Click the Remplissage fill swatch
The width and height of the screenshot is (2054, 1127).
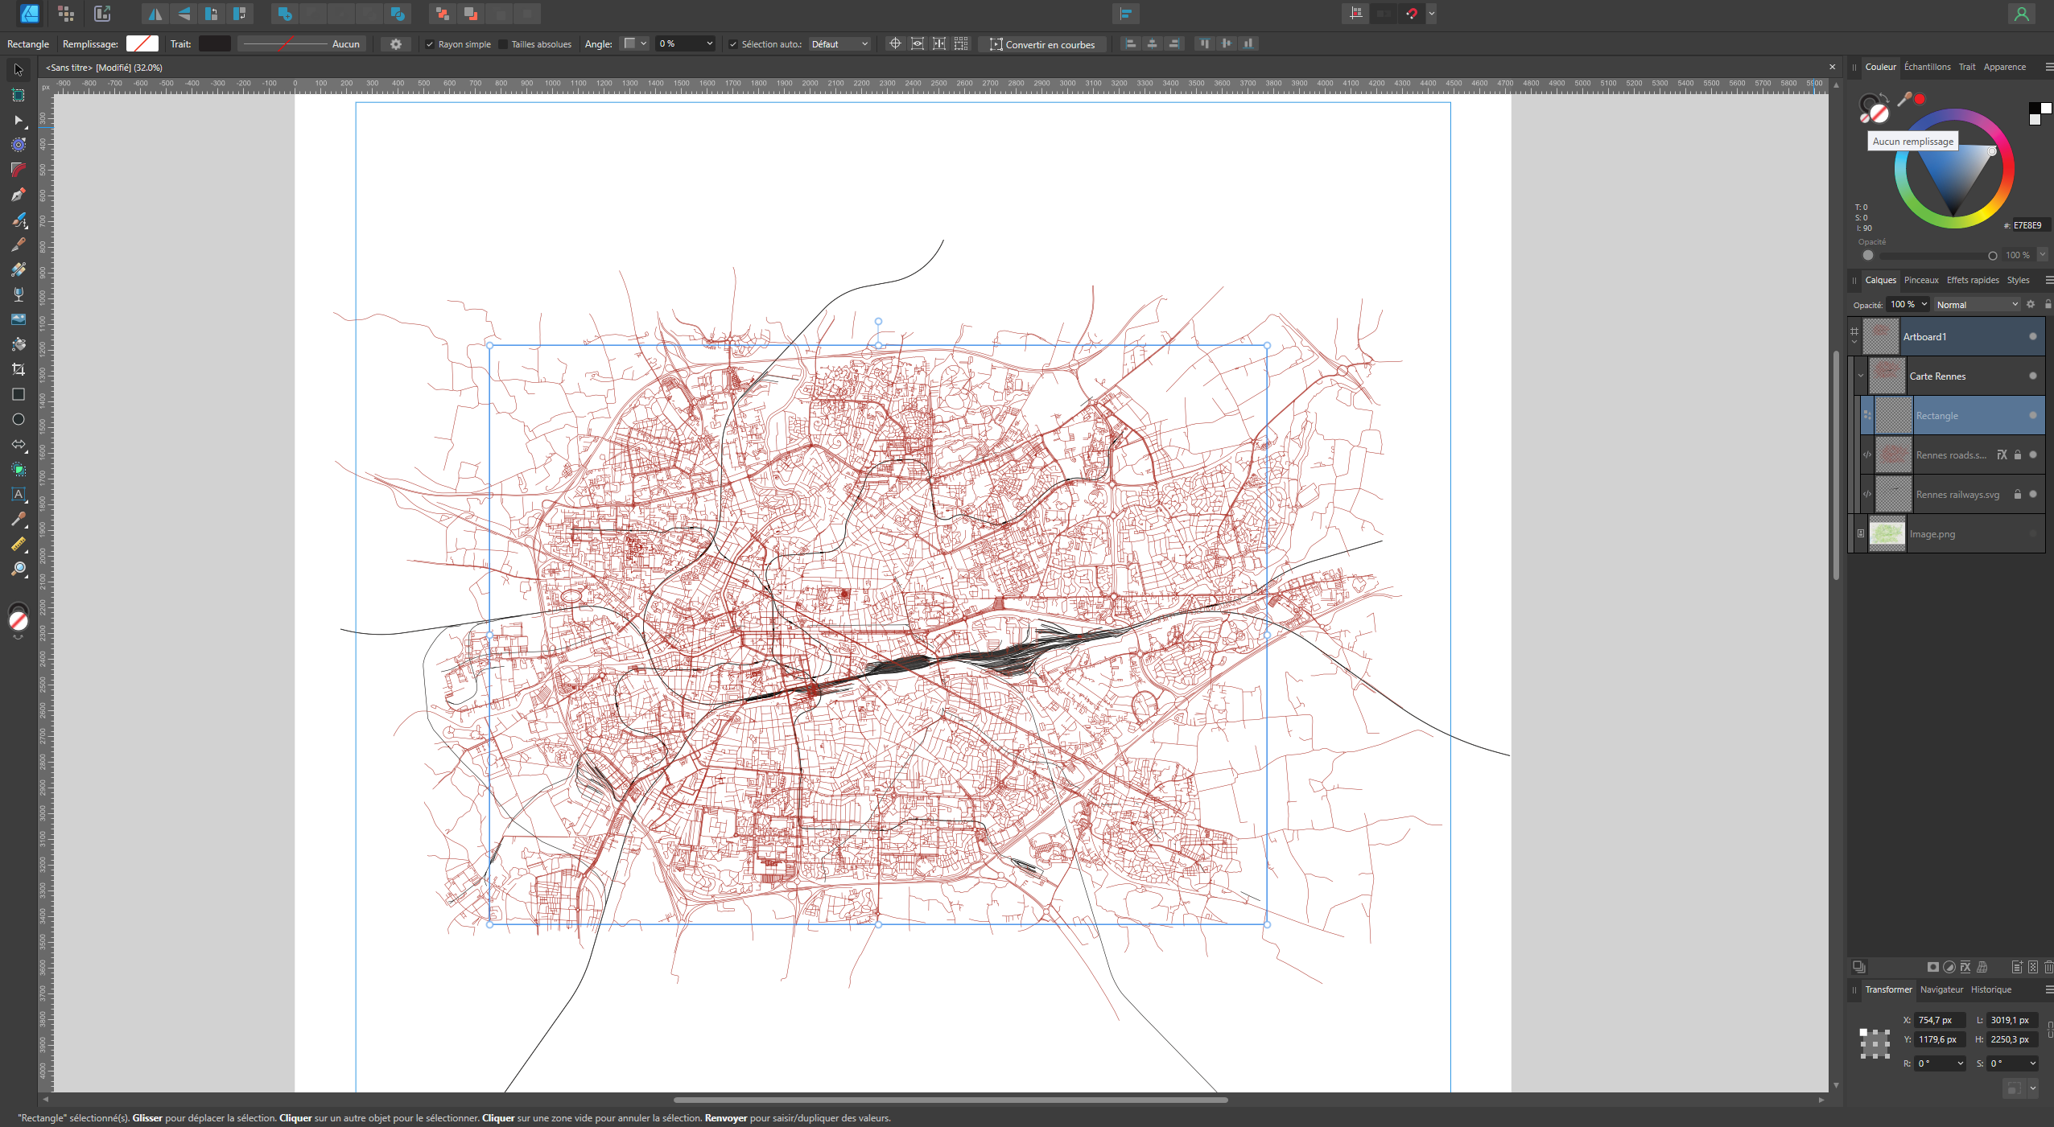(142, 44)
